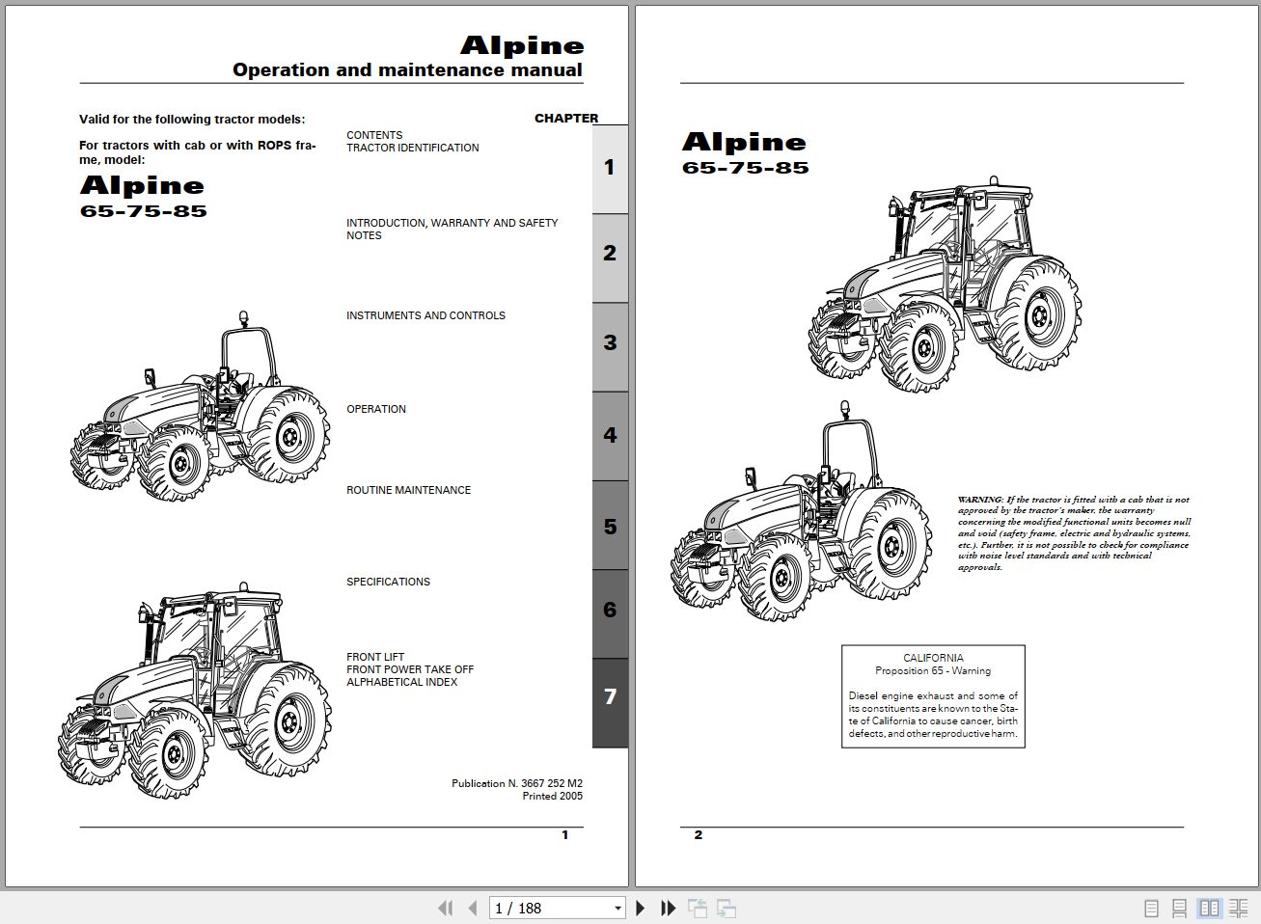
Task: Go to the next page
Action: 640,908
